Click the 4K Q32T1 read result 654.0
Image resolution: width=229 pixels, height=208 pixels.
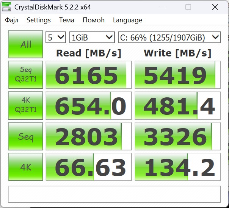pyautogui.click(x=89, y=105)
